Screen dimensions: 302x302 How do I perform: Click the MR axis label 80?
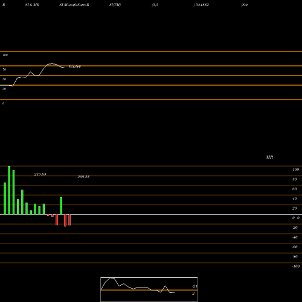[x=295, y=179]
